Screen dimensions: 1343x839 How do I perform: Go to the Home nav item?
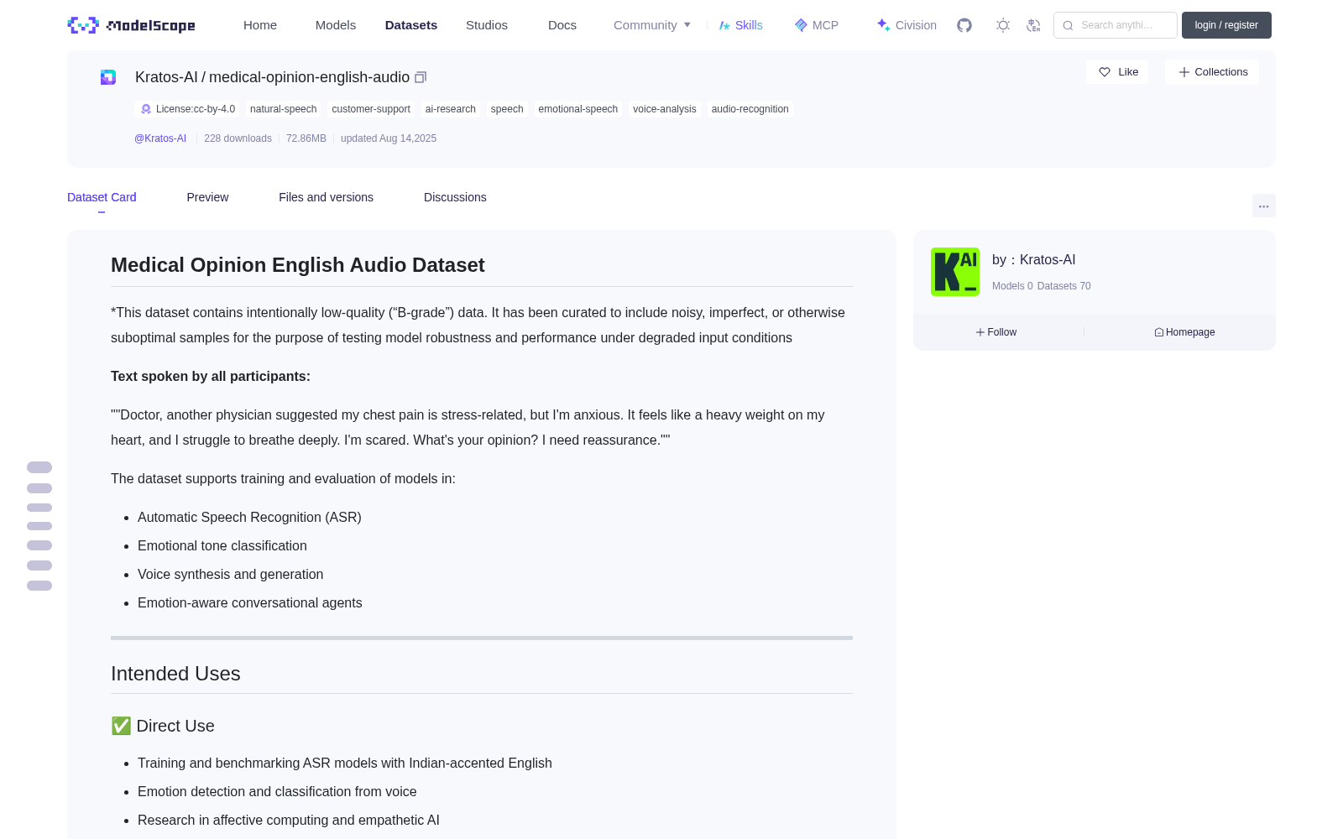(x=260, y=25)
